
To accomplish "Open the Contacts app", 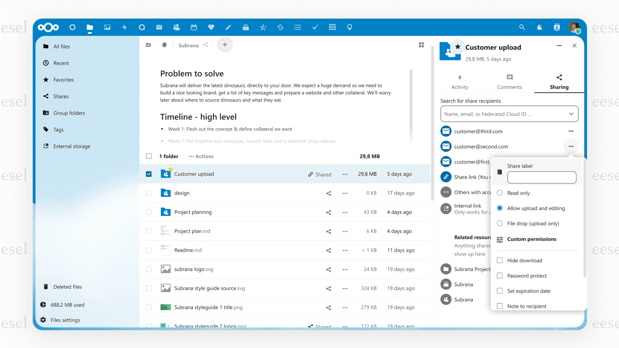I will coord(176,27).
